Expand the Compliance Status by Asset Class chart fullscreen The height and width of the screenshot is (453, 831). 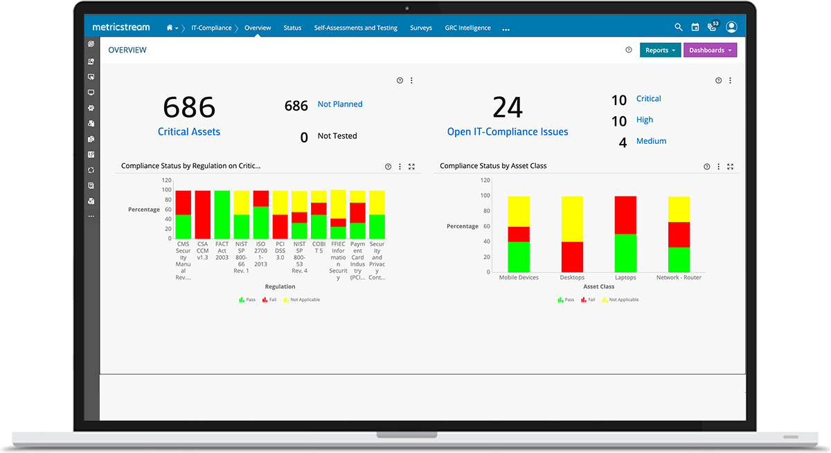pos(730,166)
